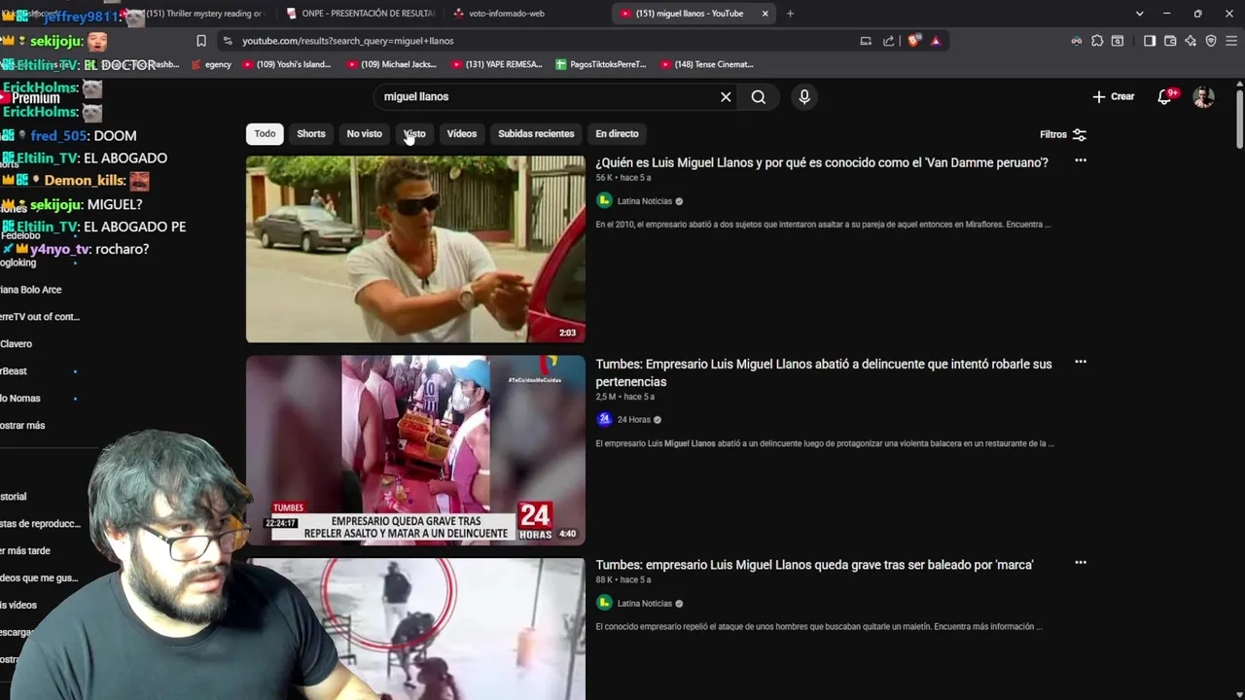Open the YouTube notifications bell
Image resolution: width=1245 pixels, height=700 pixels.
[x=1165, y=97]
